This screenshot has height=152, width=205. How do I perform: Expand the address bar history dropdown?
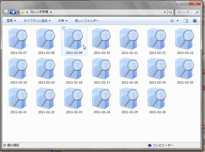pos(165,12)
